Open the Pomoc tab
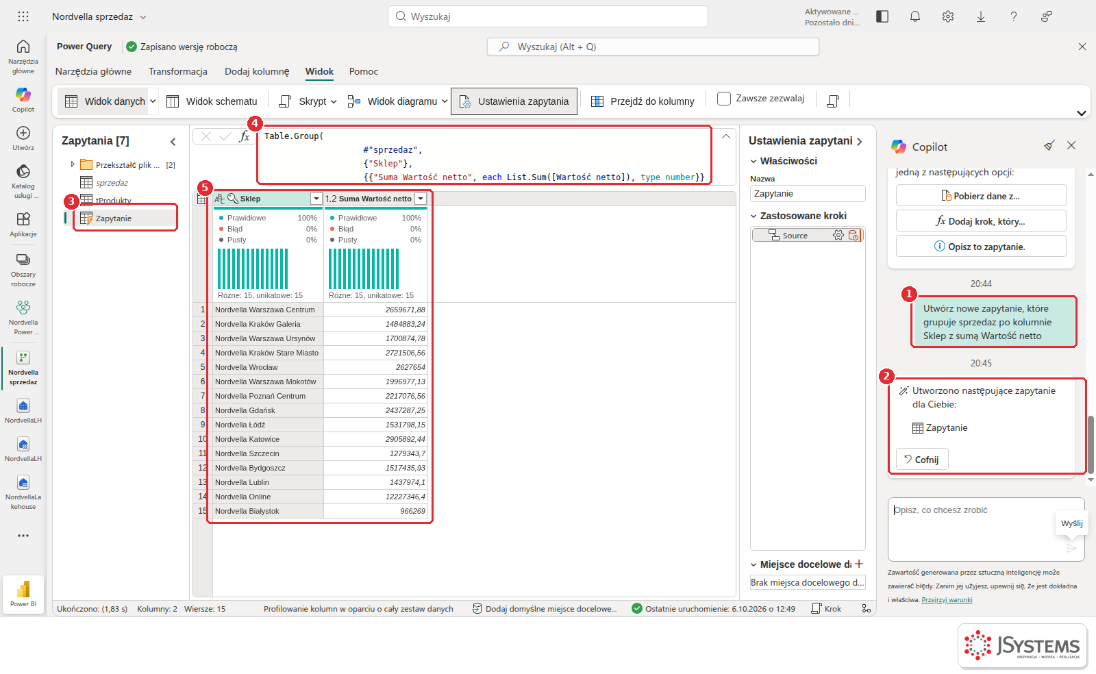Viewport: 1096px width, 674px height. pos(364,71)
